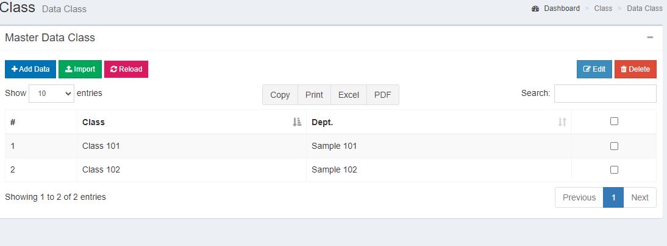Image resolution: width=667 pixels, height=246 pixels.
Task: Toggle the select-all header checkbox
Action: point(614,121)
